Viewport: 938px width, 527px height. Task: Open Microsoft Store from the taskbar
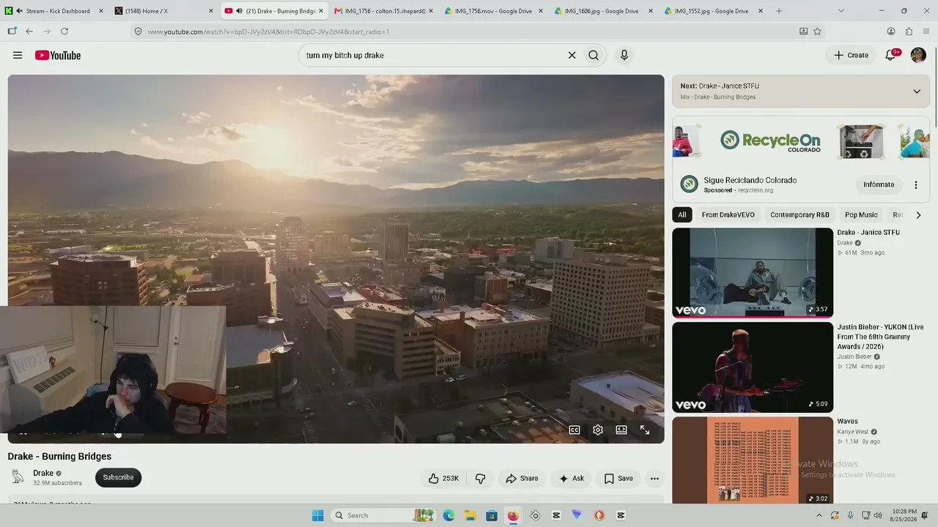tap(492, 515)
